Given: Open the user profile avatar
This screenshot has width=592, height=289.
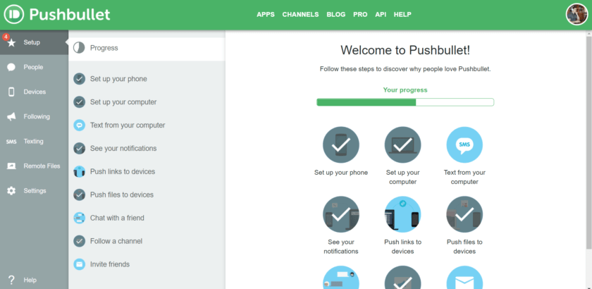Looking at the screenshot, I should click(x=577, y=14).
